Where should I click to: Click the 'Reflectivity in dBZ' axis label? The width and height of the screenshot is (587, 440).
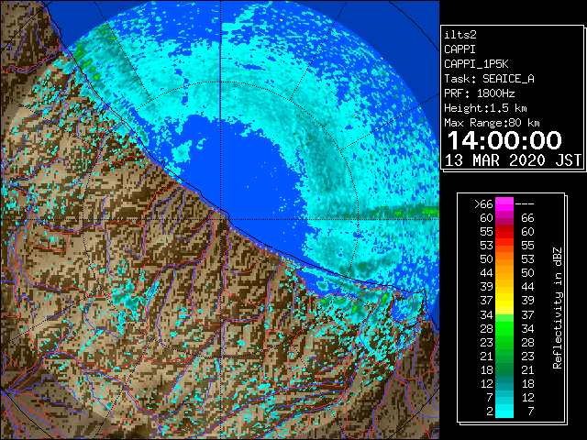558,308
